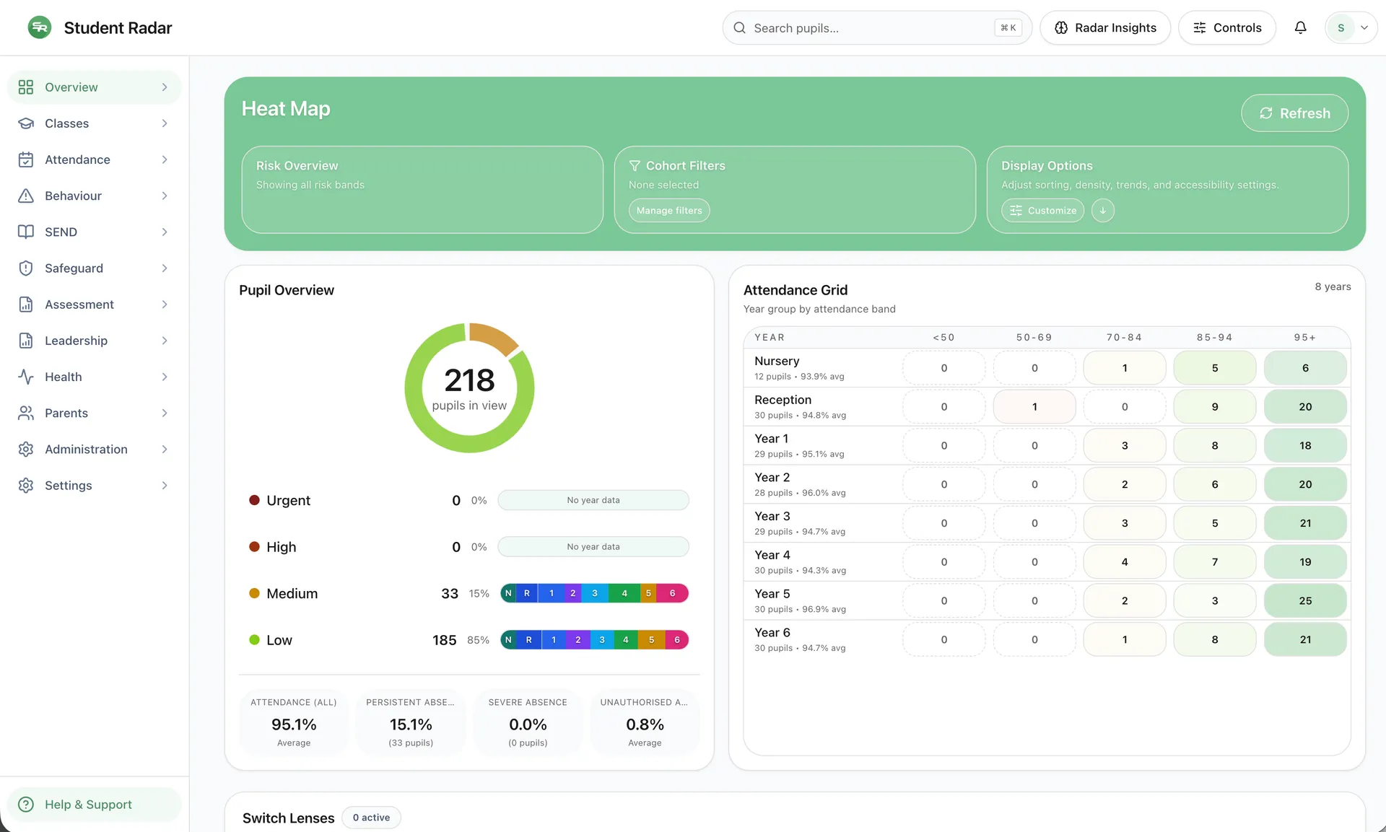
Task: Click the Student Radar logo icon
Action: [x=40, y=27]
